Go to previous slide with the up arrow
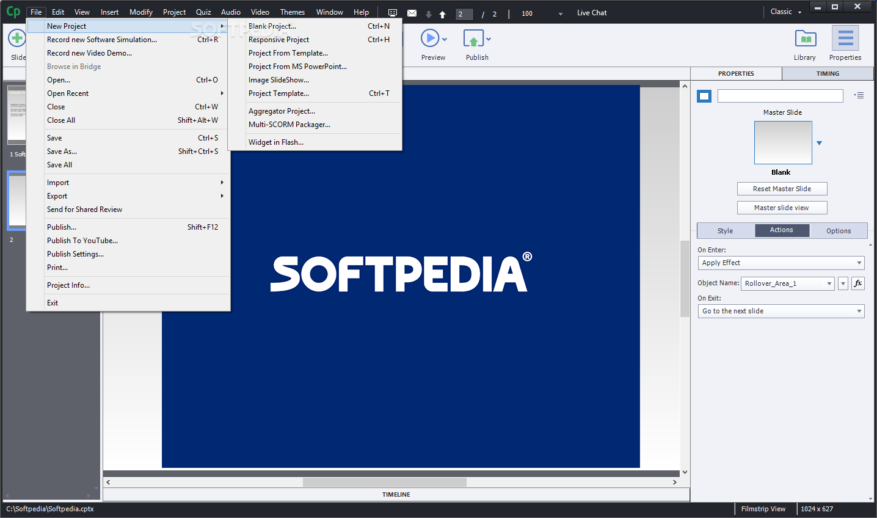This screenshot has height=518, width=877. [442, 13]
